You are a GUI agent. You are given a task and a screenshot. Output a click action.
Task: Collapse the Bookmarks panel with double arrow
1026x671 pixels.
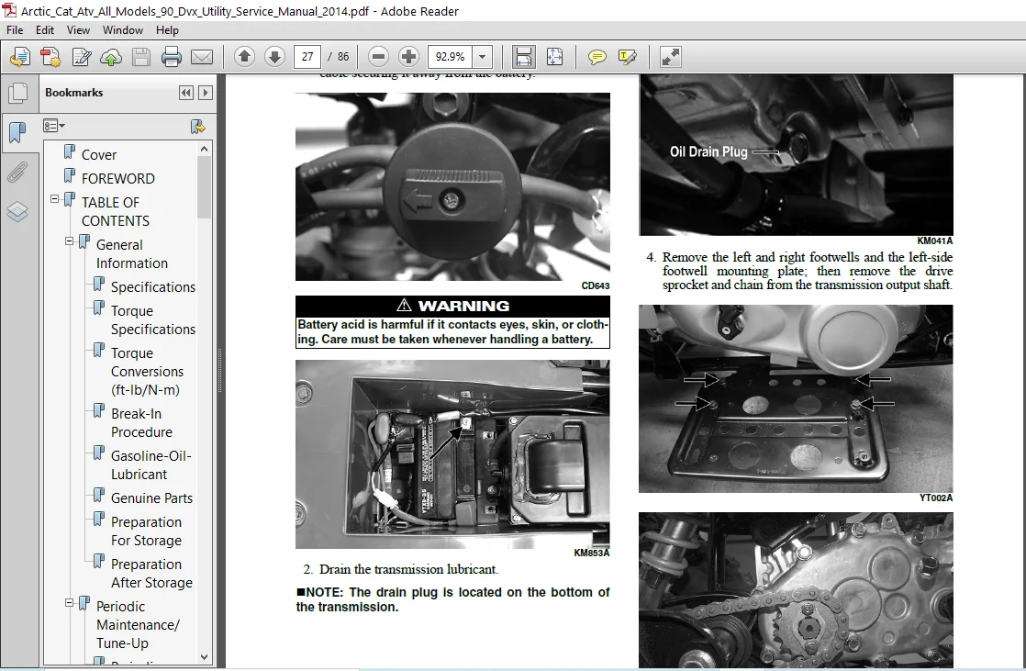(185, 93)
